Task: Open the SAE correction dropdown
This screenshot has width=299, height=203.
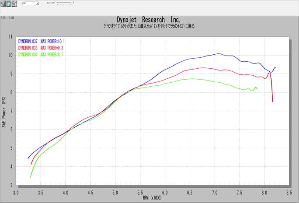Action: click(37, 3)
